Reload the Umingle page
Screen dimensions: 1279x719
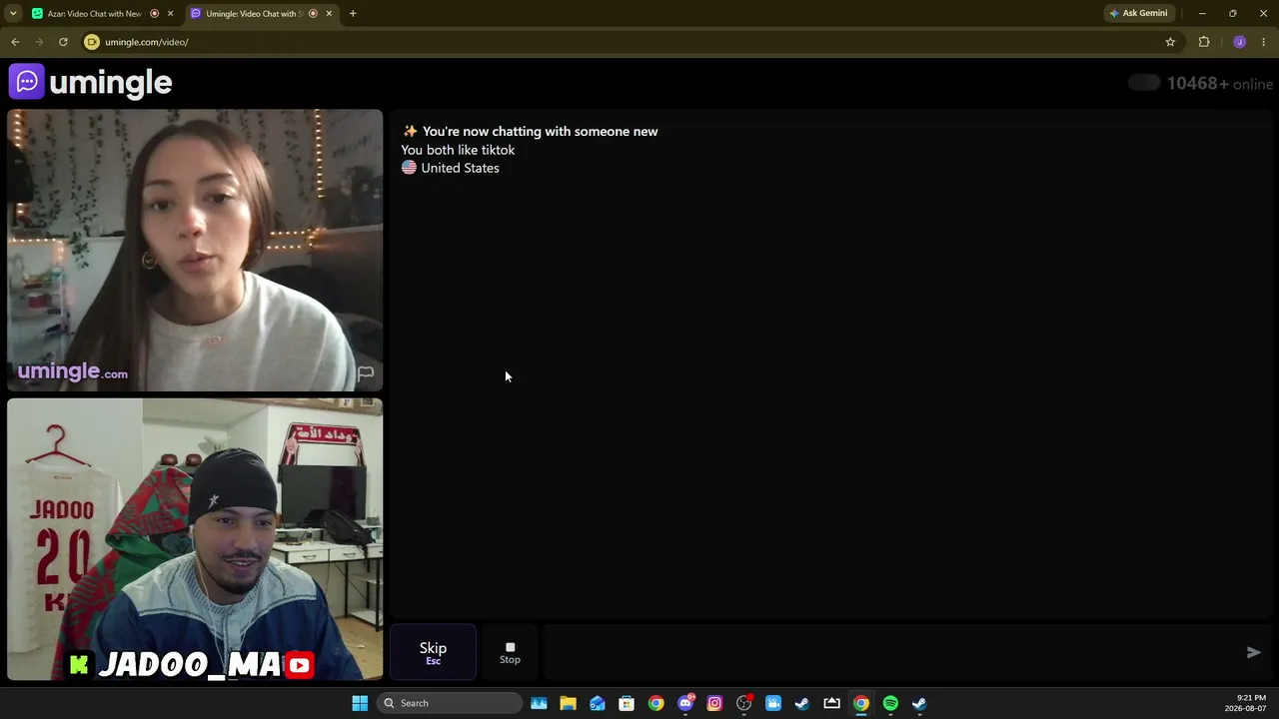(63, 42)
